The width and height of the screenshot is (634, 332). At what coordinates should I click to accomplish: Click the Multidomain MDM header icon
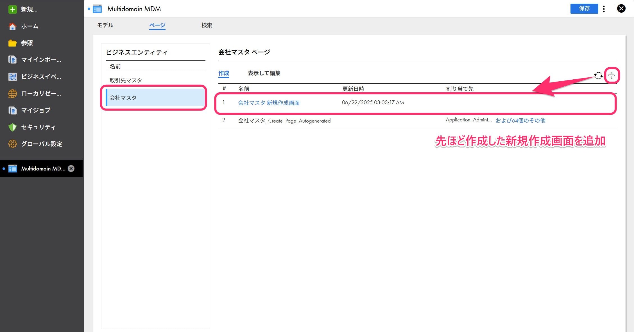[97, 9]
